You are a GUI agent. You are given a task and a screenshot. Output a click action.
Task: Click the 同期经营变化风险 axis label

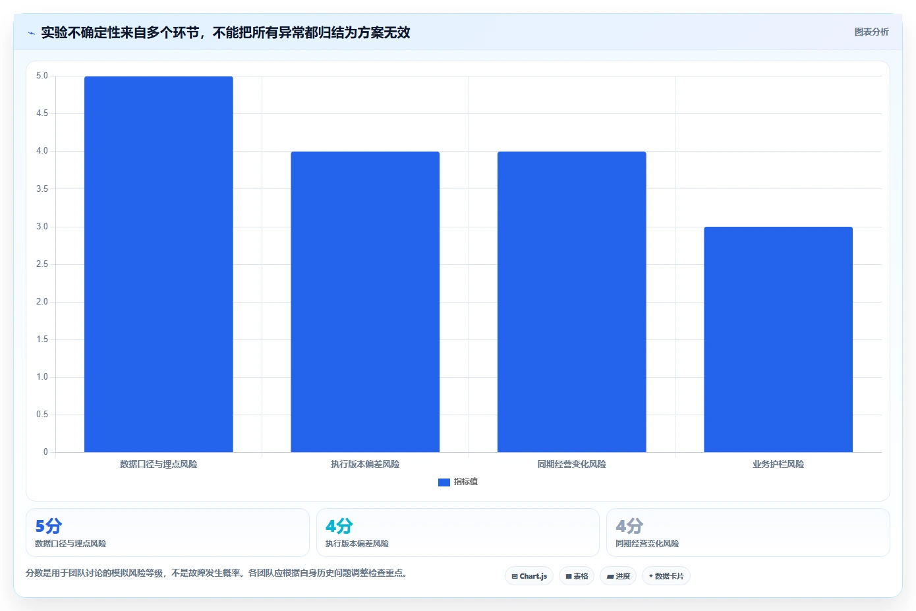tap(572, 464)
